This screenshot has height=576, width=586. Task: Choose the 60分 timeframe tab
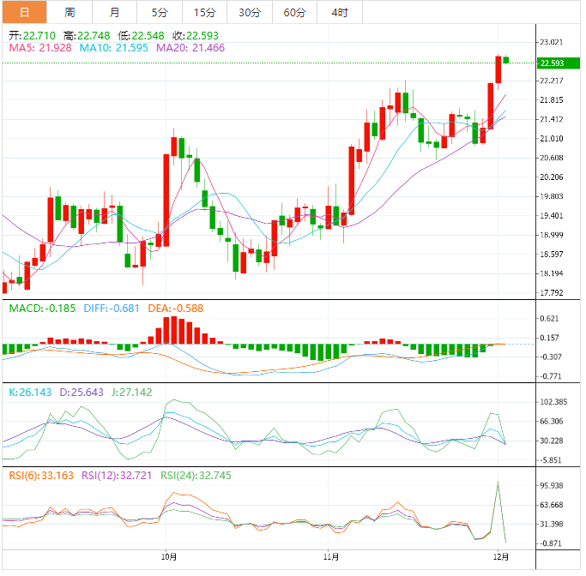(294, 12)
